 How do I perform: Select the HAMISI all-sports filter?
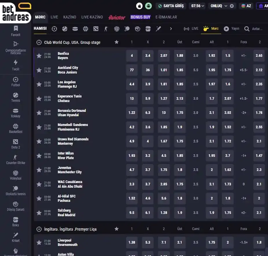pos(40,29)
